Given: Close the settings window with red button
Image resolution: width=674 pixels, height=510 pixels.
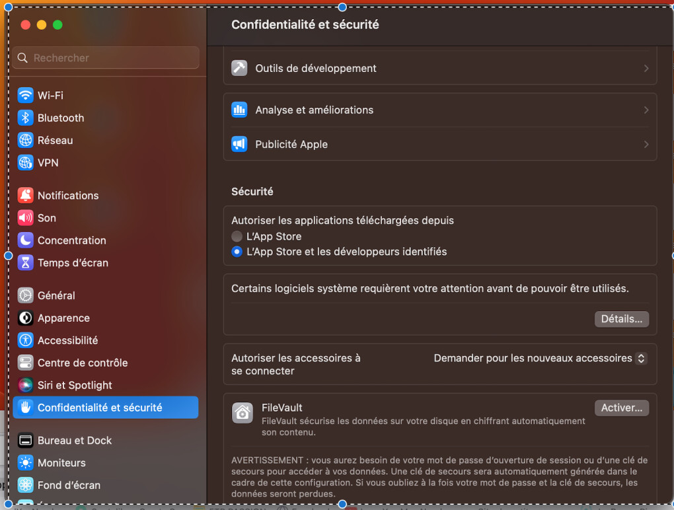Looking at the screenshot, I should [25, 25].
